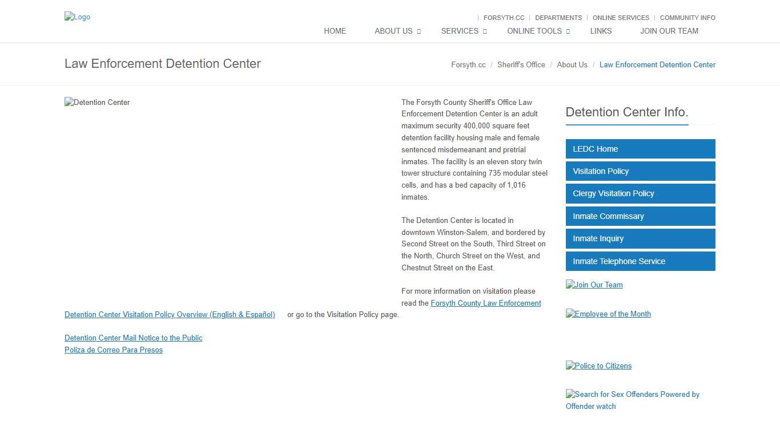Open the ONLINE TOOLS dropdown
This screenshot has width=780, height=438.
pos(534,31)
